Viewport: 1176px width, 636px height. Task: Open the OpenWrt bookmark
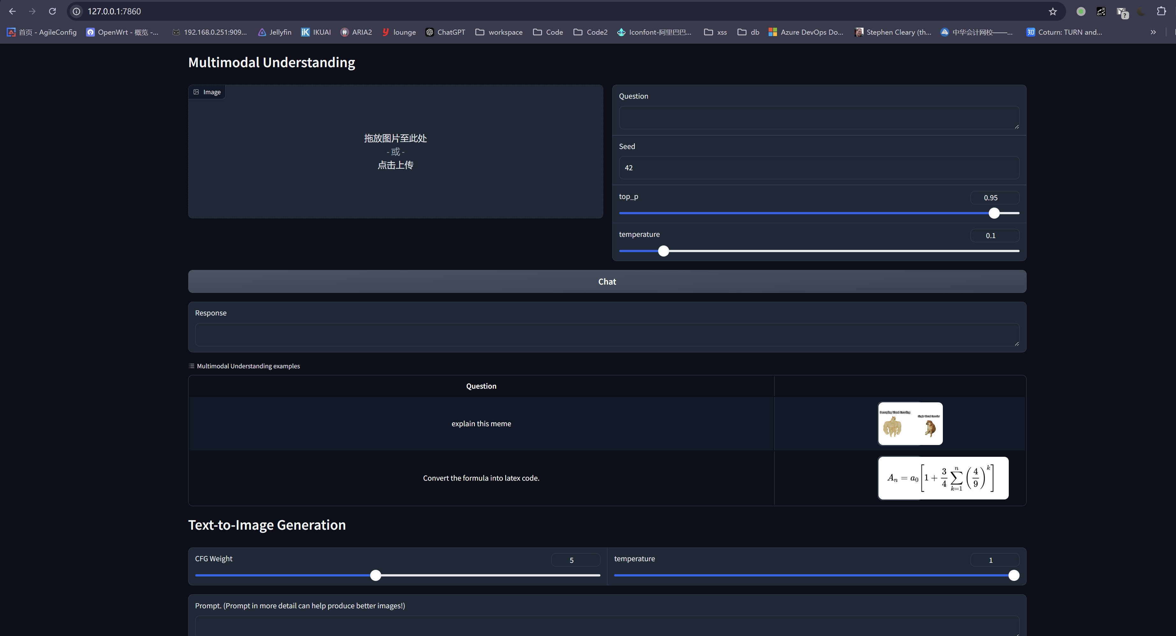(122, 32)
